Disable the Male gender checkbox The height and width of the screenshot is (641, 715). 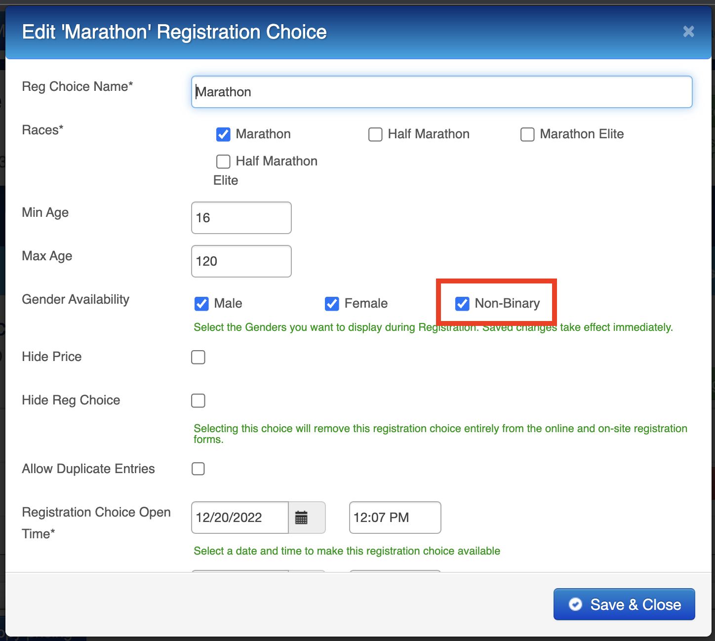(x=201, y=304)
